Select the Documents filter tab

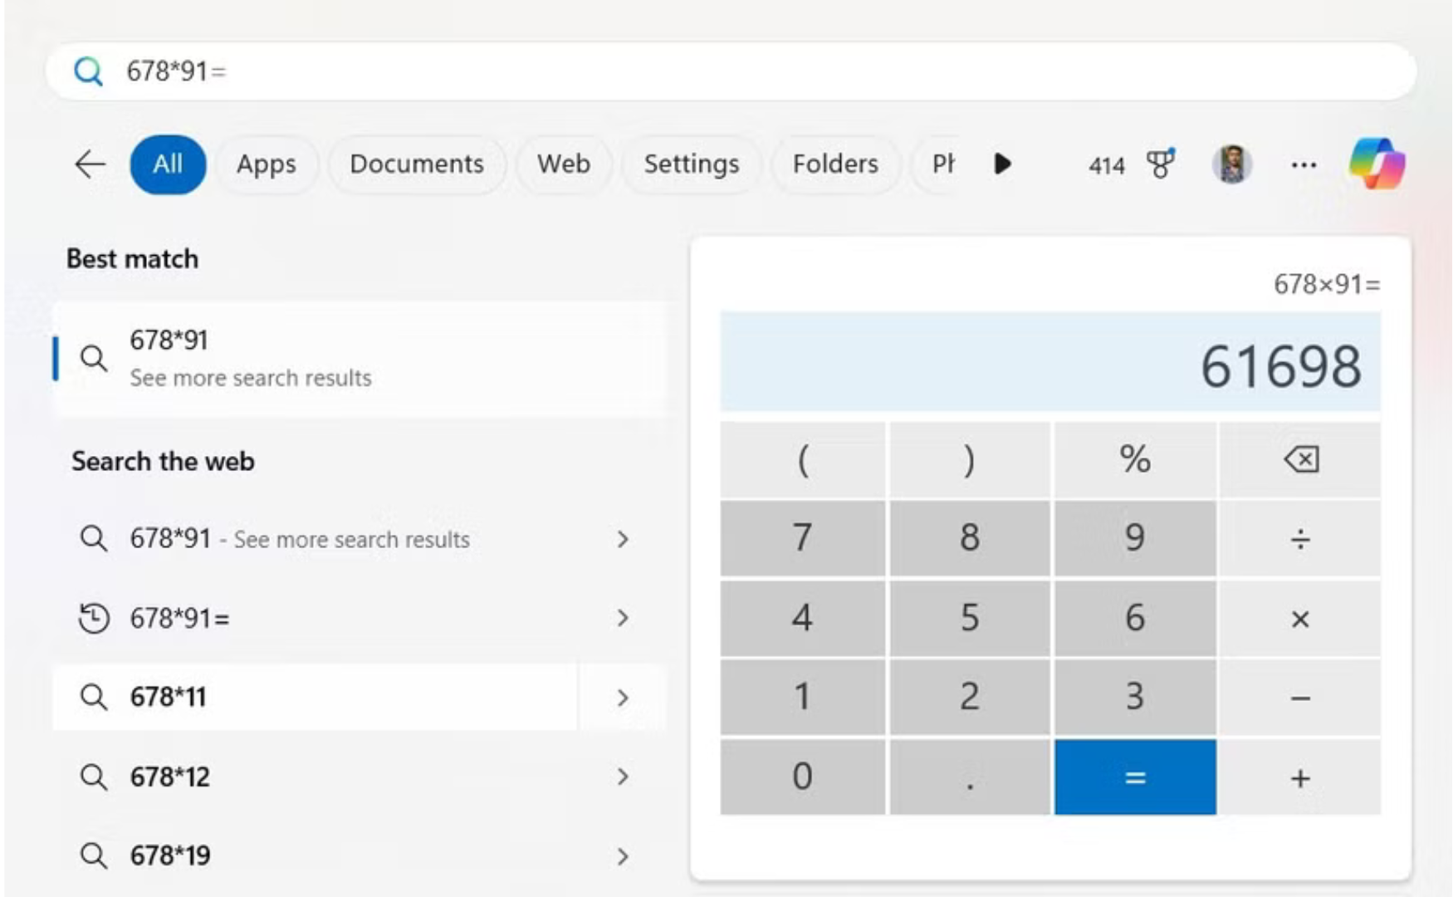pyautogui.click(x=416, y=164)
